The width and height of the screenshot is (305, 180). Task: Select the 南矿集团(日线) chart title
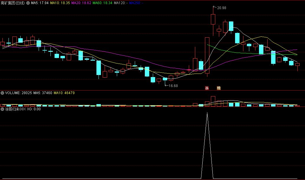click(x=13, y=3)
